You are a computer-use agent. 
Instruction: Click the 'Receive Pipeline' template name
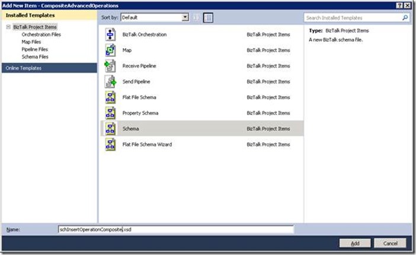[x=139, y=66]
